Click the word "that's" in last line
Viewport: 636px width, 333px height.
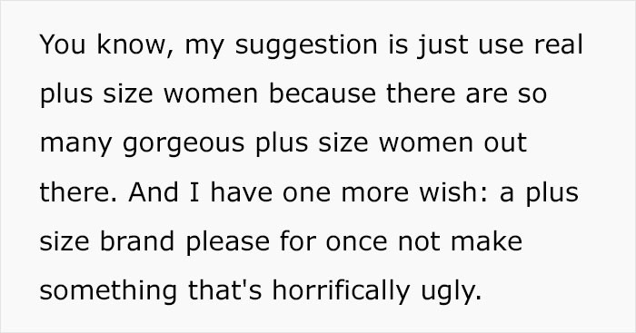(x=224, y=290)
